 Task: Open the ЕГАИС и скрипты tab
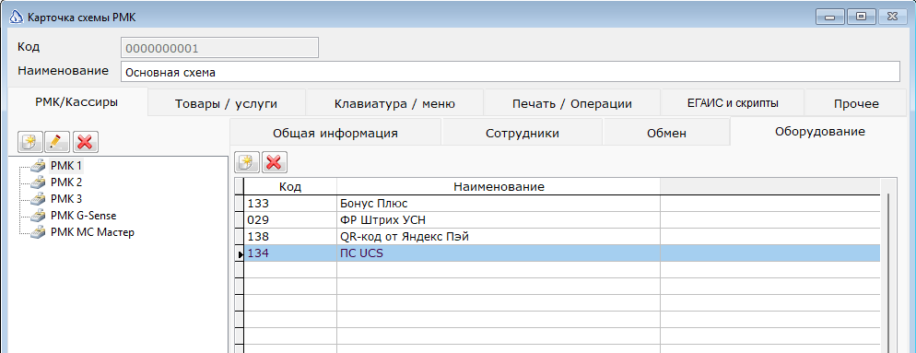point(733,103)
